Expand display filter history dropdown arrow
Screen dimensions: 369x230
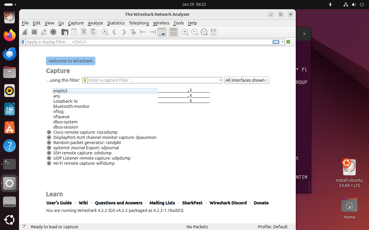coord(283,42)
